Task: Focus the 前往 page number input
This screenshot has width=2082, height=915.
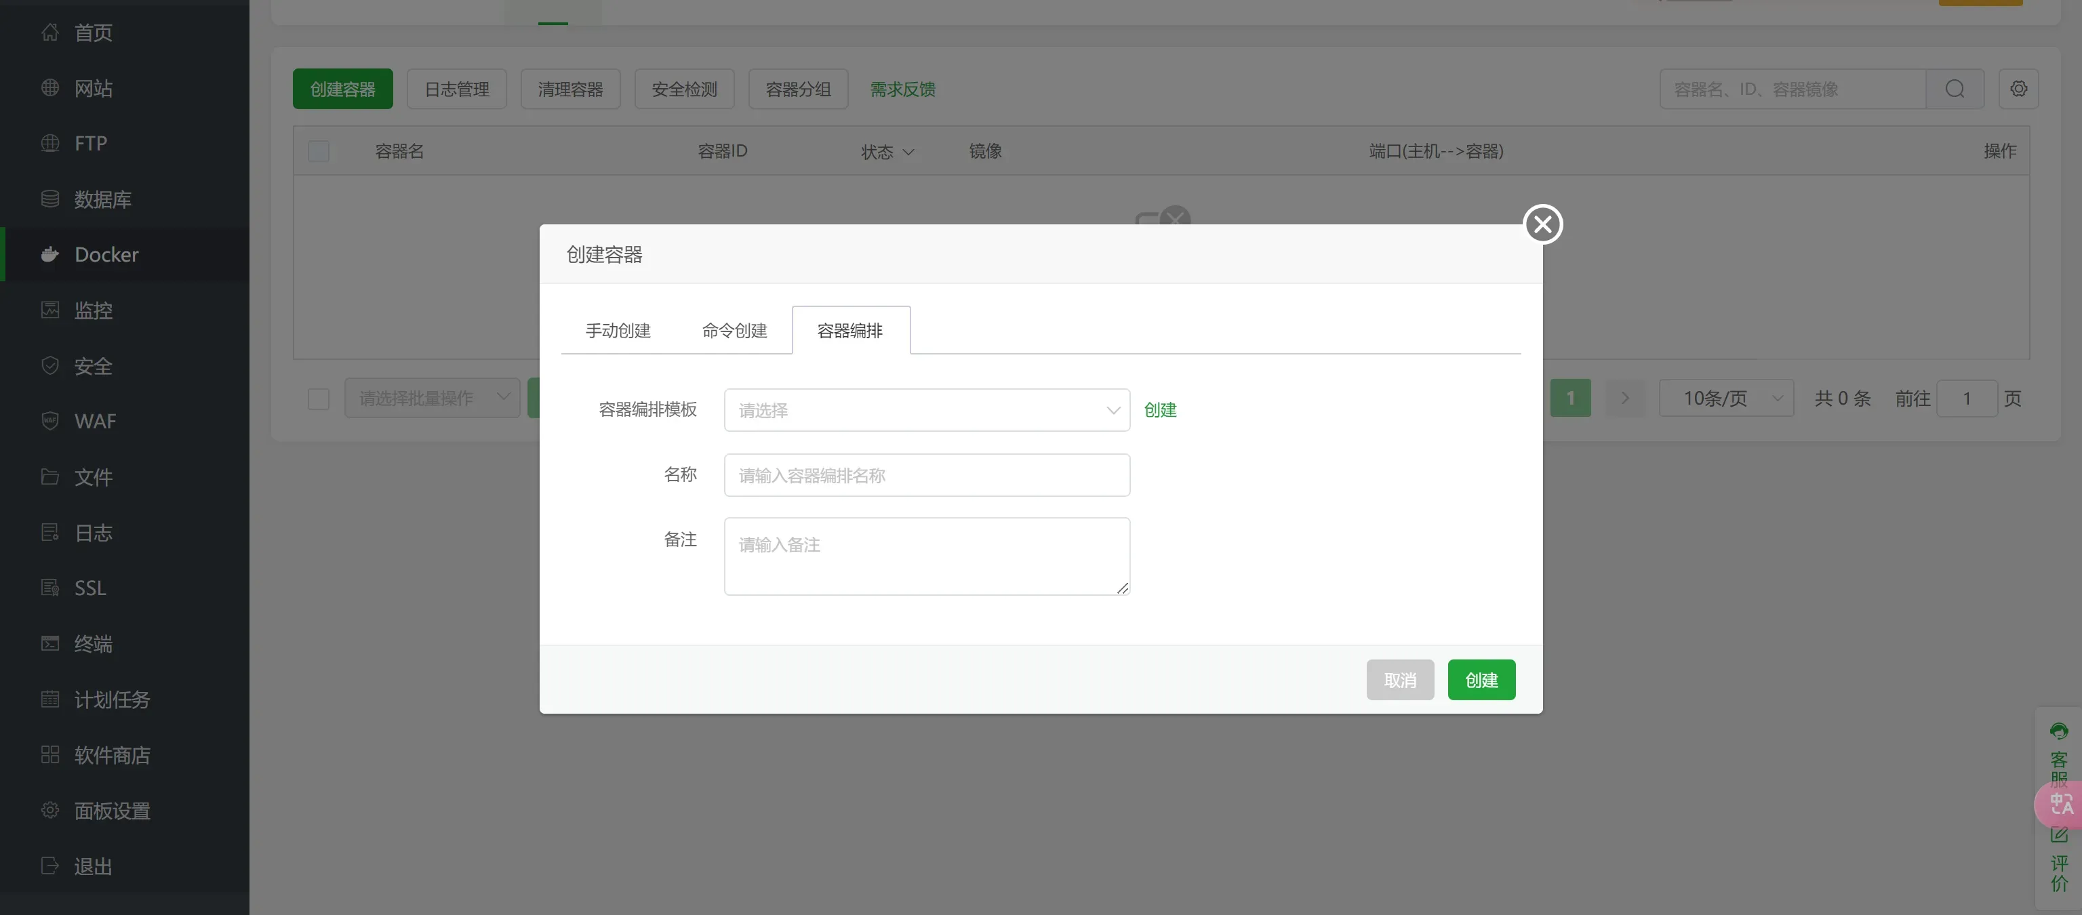Action: 1967,399
